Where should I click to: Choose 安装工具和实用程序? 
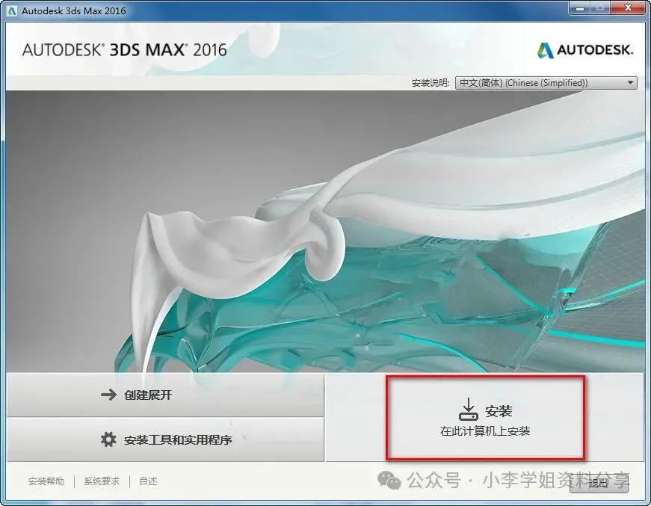pyautogui.click(x=166, y=439)
